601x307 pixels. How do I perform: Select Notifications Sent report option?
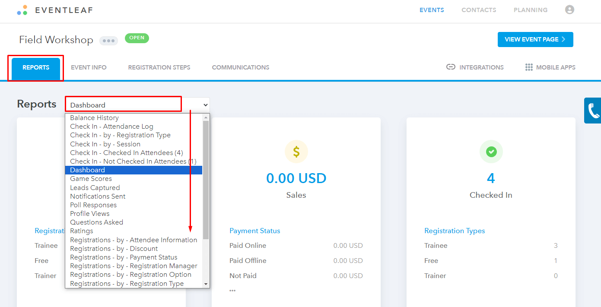134,196
